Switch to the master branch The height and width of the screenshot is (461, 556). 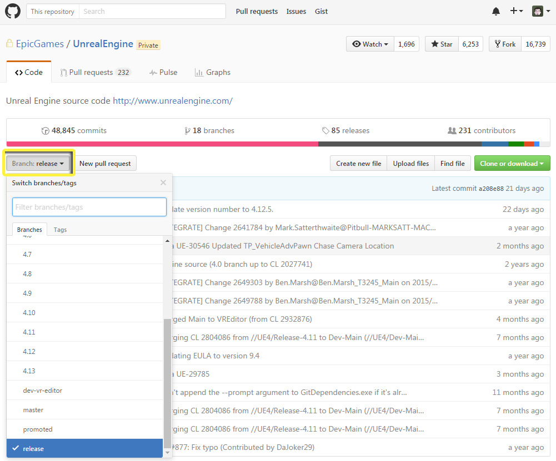click(x=33, y=410)
